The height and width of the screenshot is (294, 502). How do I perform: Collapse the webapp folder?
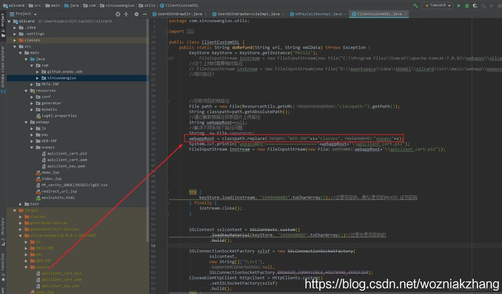[26, 122]
